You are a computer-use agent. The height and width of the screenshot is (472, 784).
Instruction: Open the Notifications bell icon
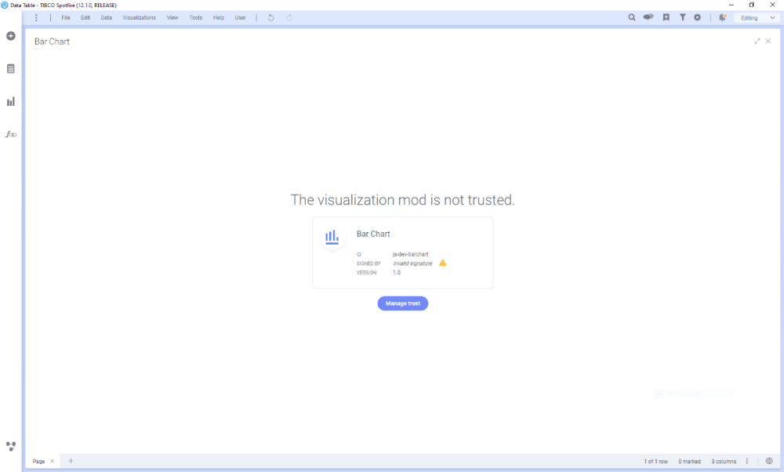(x=723, y=17)
